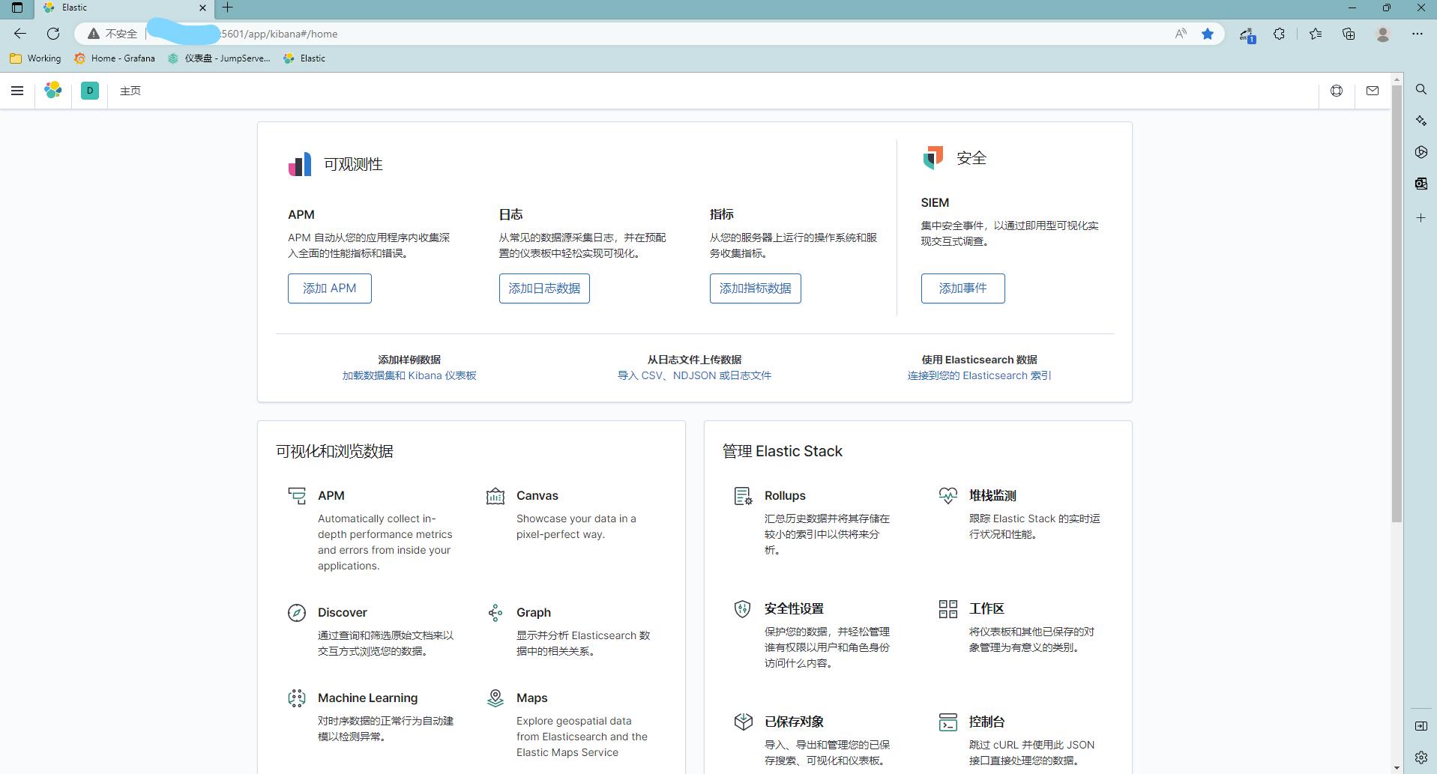The width and height of the screenshot is (1437, 774).
Task: Click the 主页 breadcrumb
Action: pyautogui.click(x=130, y=91)
